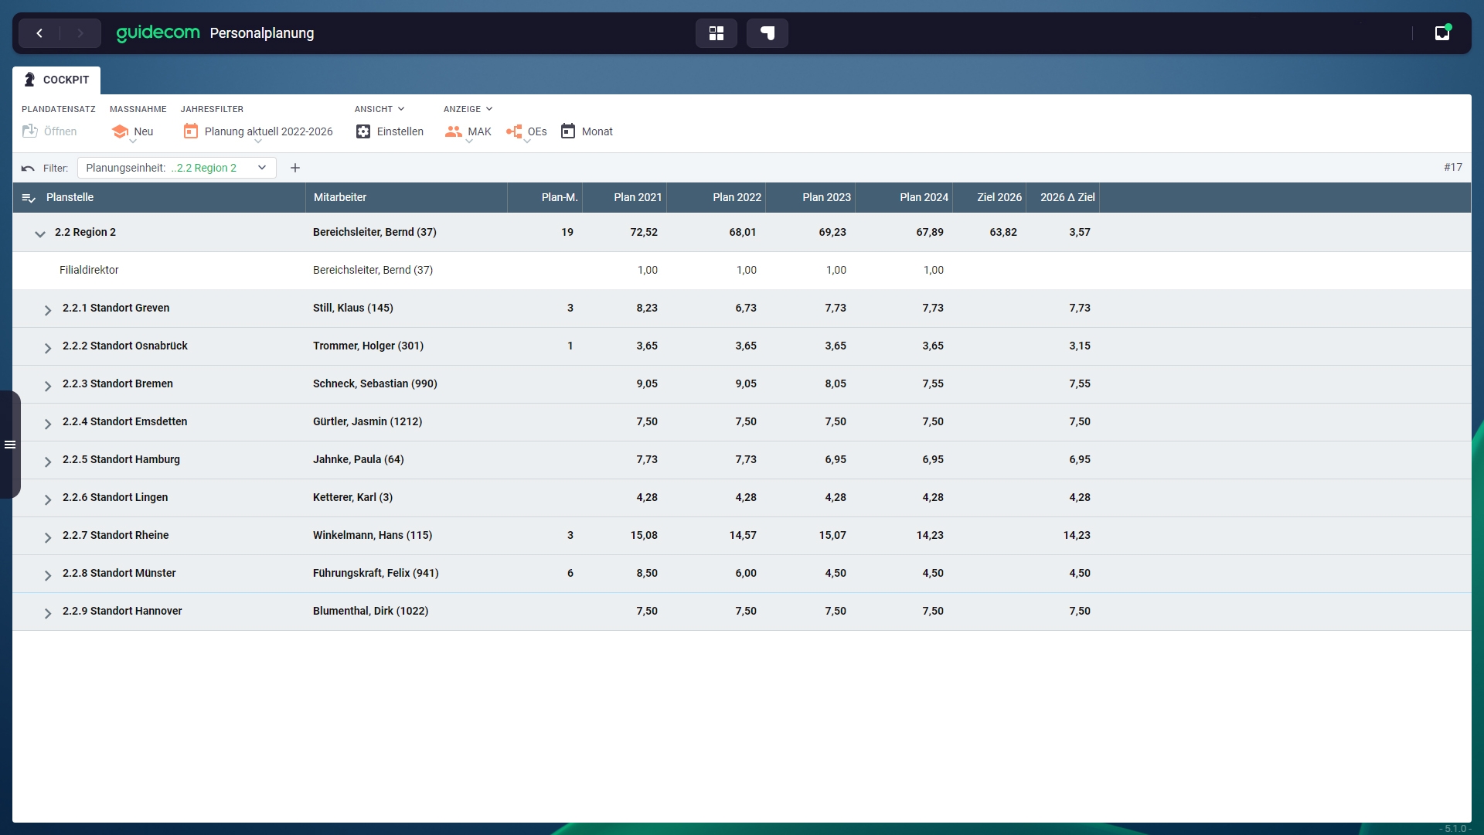Viewport: 1484px width, 835px height.
Task: Select the OEs display icon
Action: coord(514,131)
